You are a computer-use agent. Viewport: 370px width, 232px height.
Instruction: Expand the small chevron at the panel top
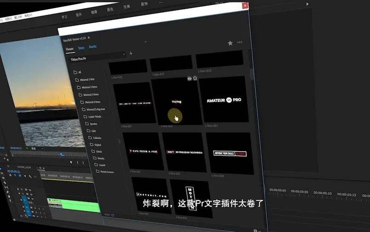pos(145,42)
